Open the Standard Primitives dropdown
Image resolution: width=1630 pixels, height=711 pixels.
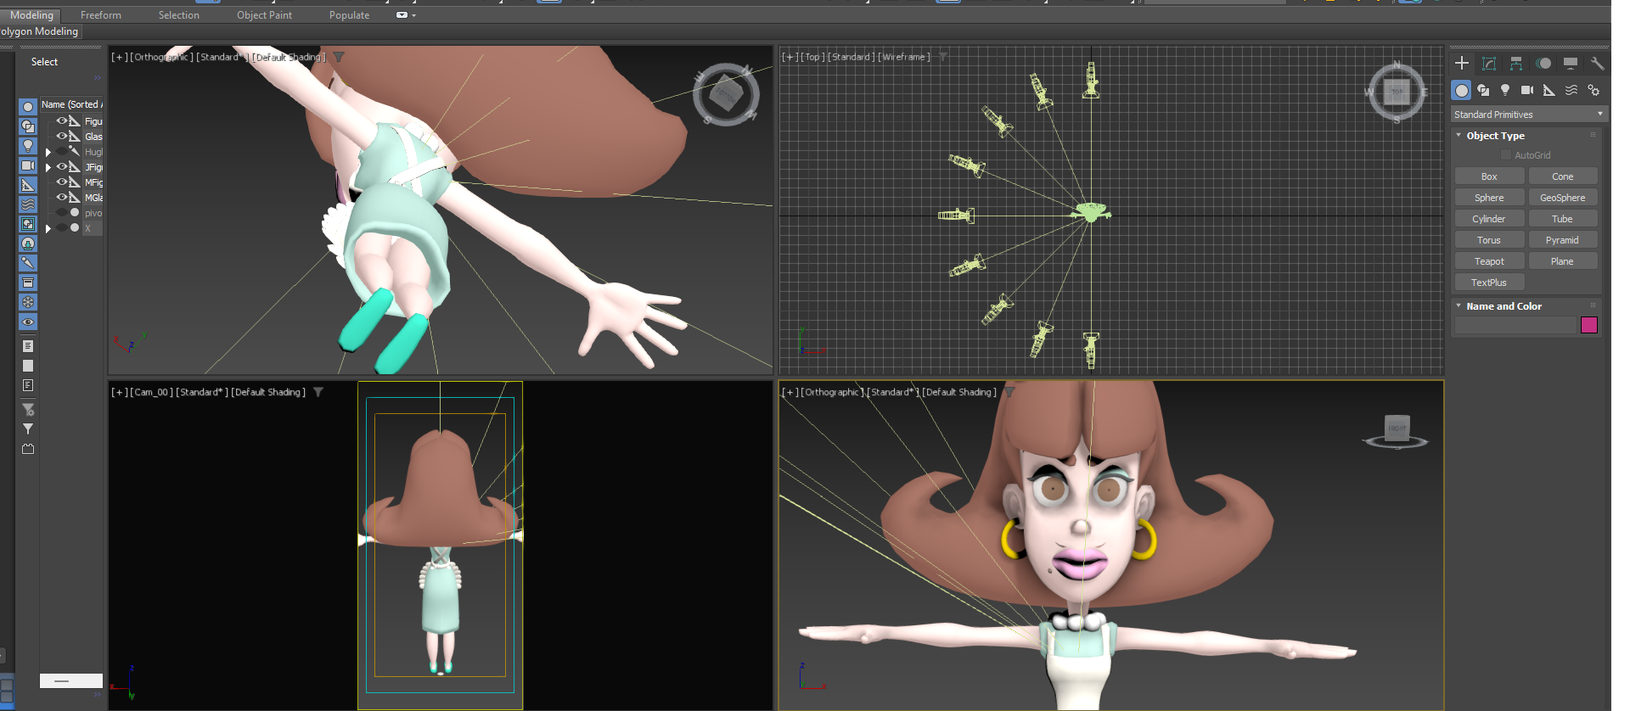[x=1529, y=115]
